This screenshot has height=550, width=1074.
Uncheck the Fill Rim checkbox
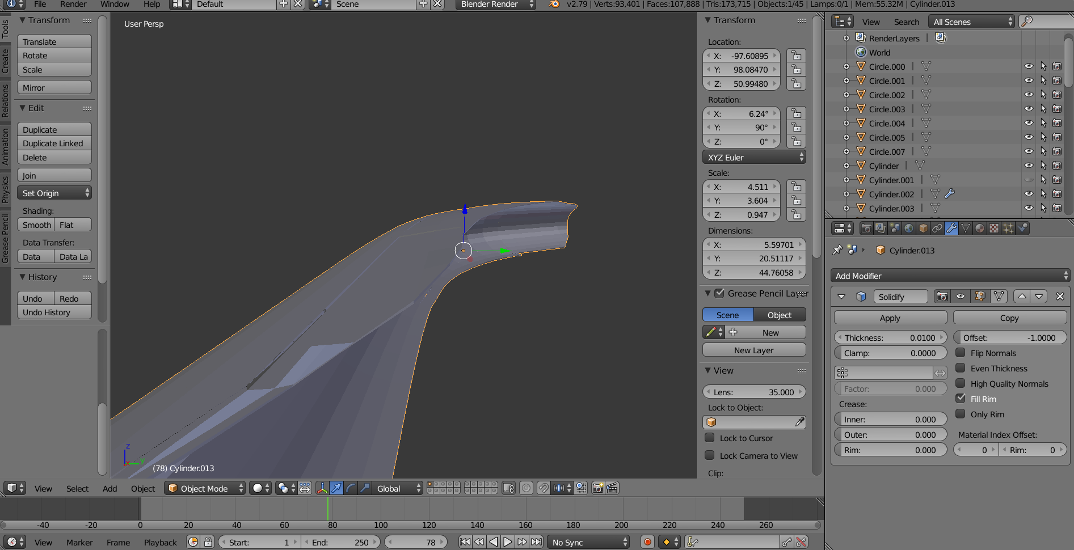(x=961, y=399)
